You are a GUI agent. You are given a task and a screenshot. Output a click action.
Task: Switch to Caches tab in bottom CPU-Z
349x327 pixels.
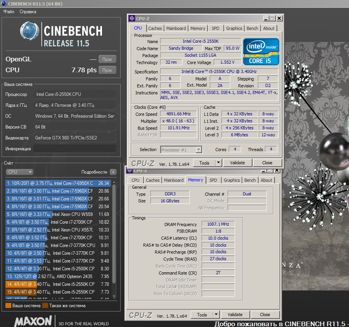point(153,180)
